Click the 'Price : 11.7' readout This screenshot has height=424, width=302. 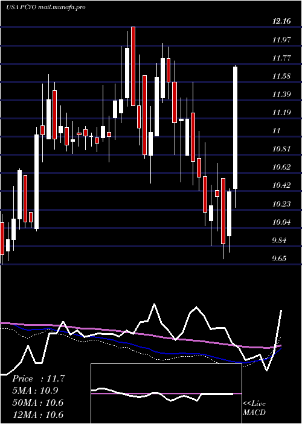[38, 379]
